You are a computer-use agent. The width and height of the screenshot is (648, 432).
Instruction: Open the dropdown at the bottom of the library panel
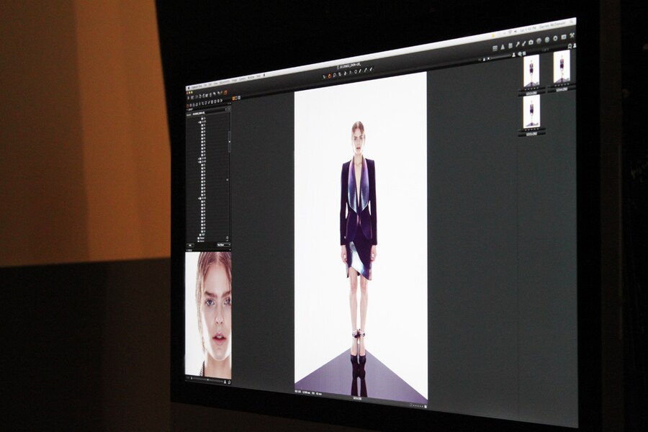[224, 245]
